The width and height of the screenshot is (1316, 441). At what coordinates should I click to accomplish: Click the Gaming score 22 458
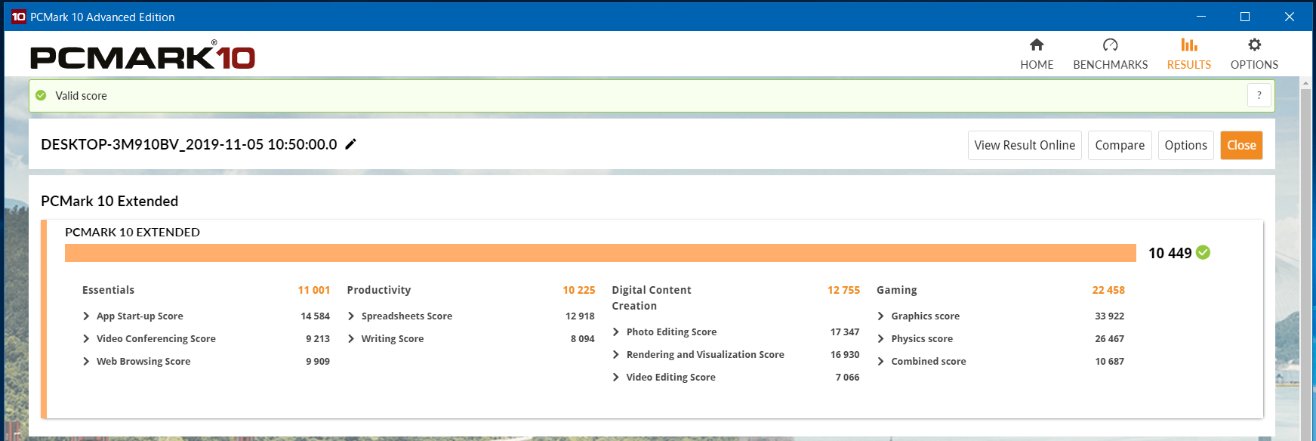[x=1108, y=290]
